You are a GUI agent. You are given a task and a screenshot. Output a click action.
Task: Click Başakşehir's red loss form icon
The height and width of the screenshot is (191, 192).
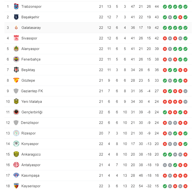coord(180,17)
